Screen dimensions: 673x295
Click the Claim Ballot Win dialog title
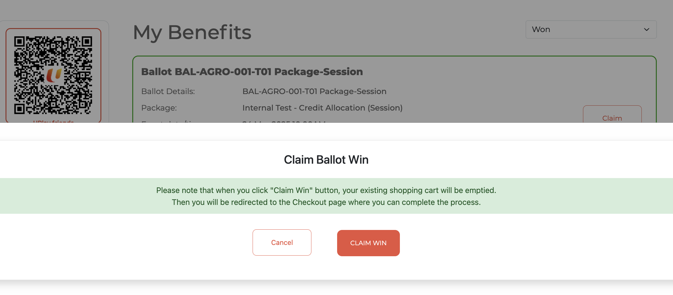tap(326, 160)
